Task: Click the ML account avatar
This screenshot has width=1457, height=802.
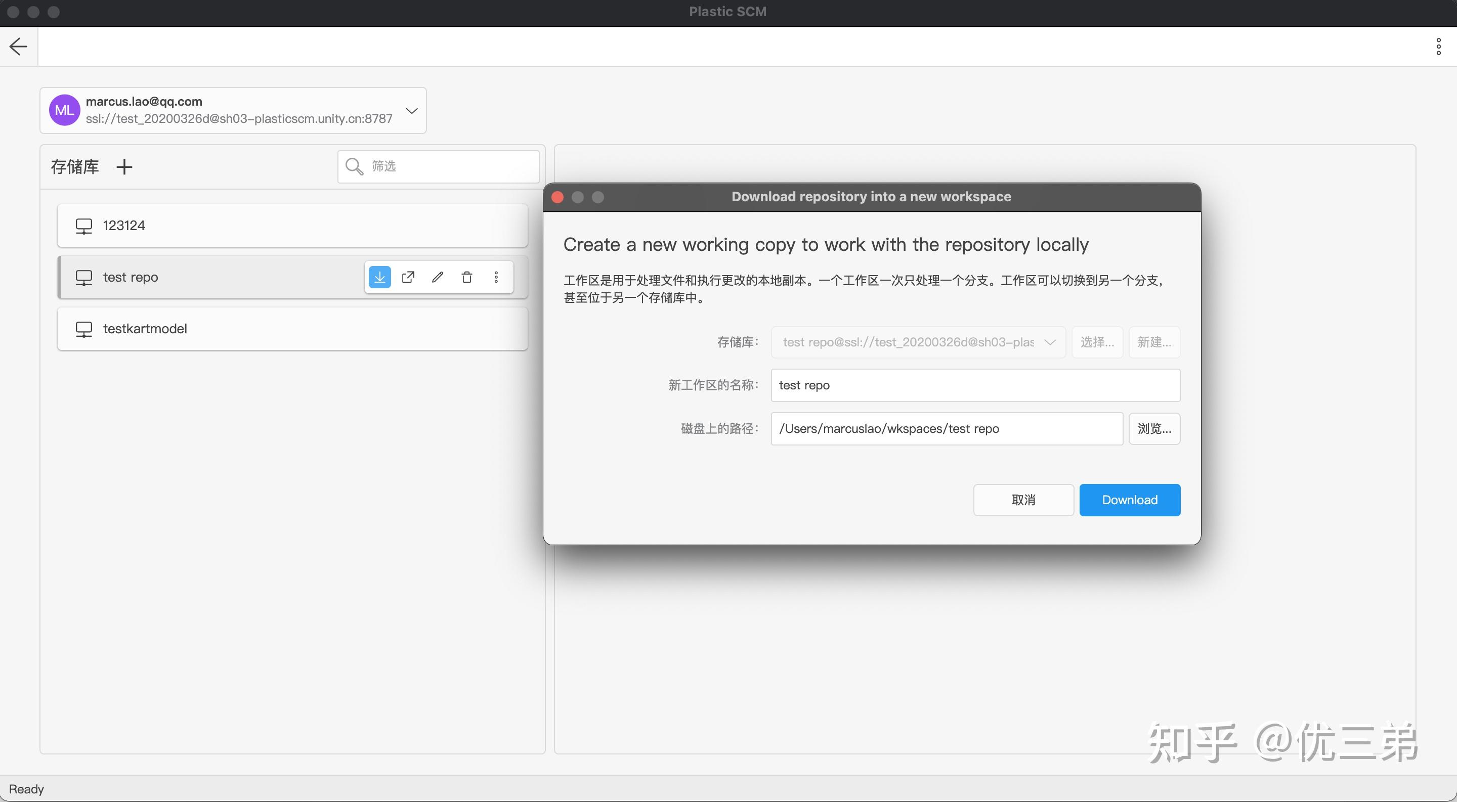Action: point(64,110)
